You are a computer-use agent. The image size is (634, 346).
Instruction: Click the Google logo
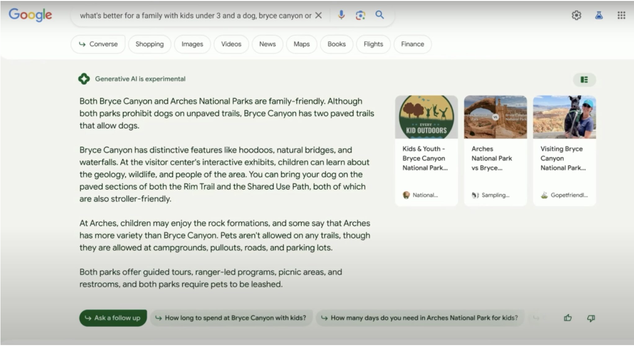point(30,15)
